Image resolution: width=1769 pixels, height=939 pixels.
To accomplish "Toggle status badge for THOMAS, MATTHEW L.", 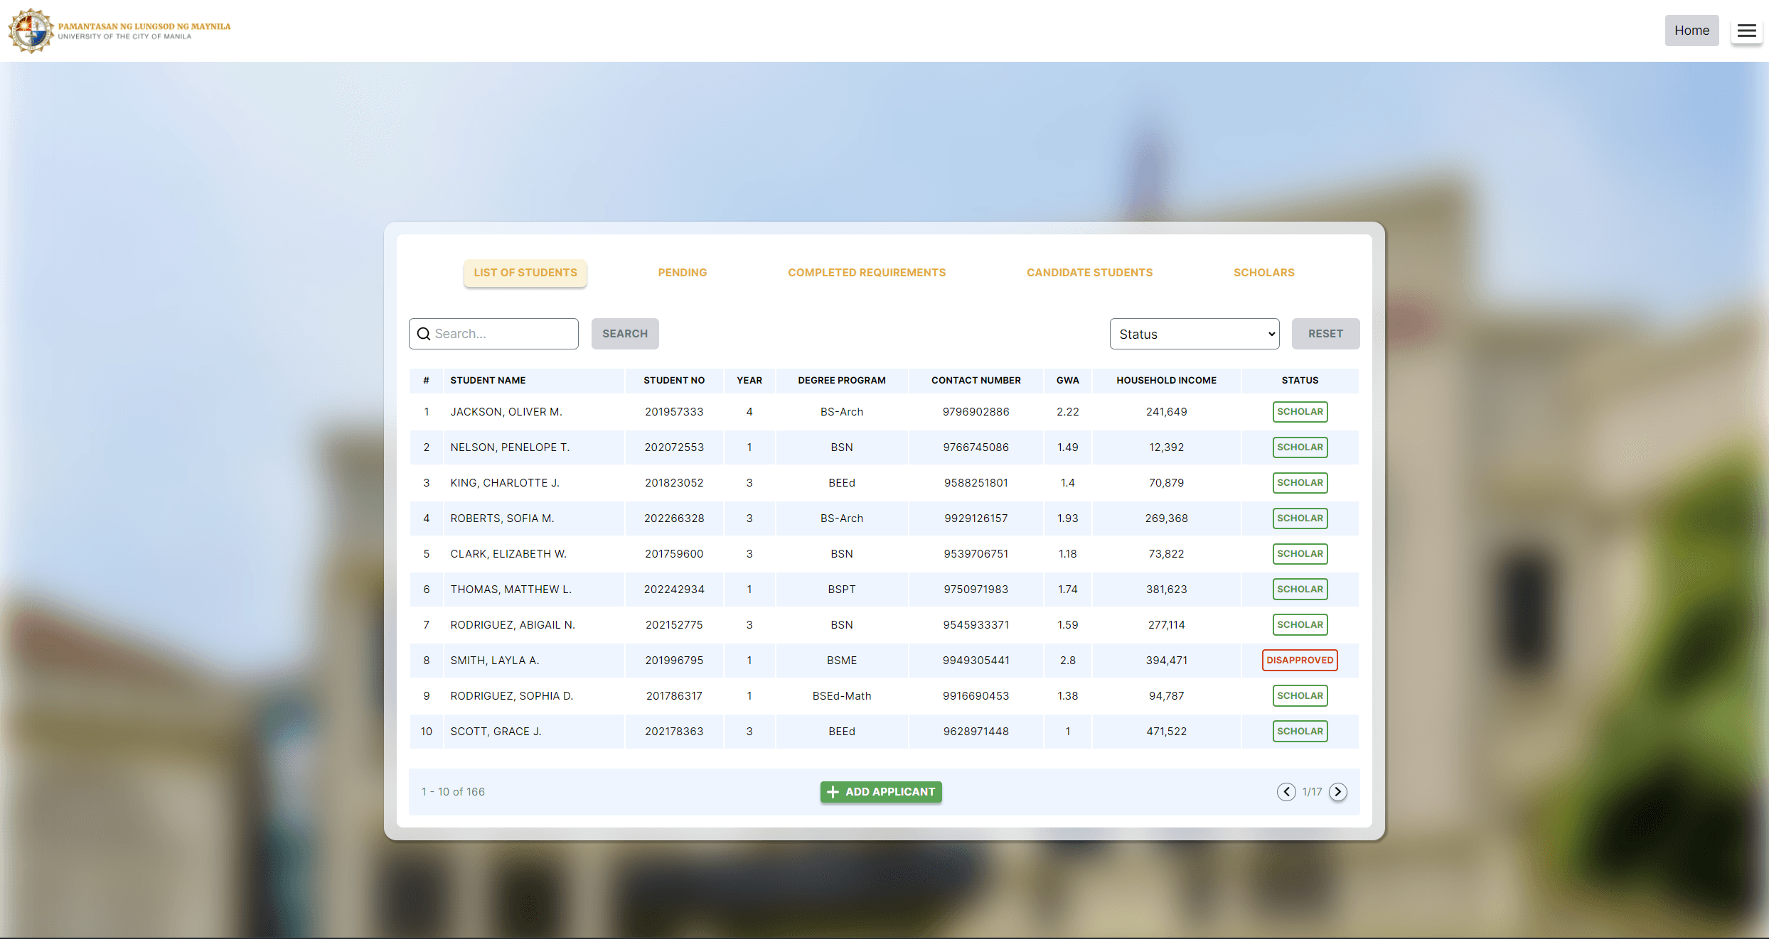I will [1300, 589].
